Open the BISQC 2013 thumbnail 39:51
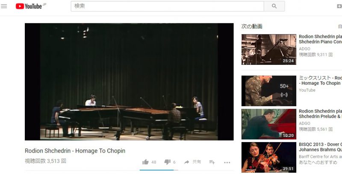This screenshot has width=342, height=174. 269,157
